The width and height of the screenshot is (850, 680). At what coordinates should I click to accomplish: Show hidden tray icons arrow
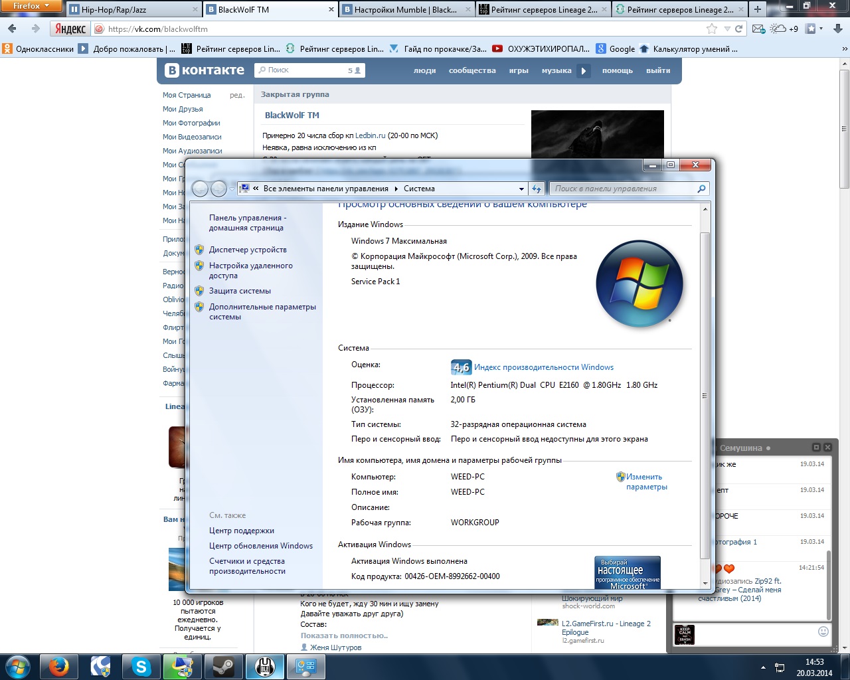click(x=763, y=667)
